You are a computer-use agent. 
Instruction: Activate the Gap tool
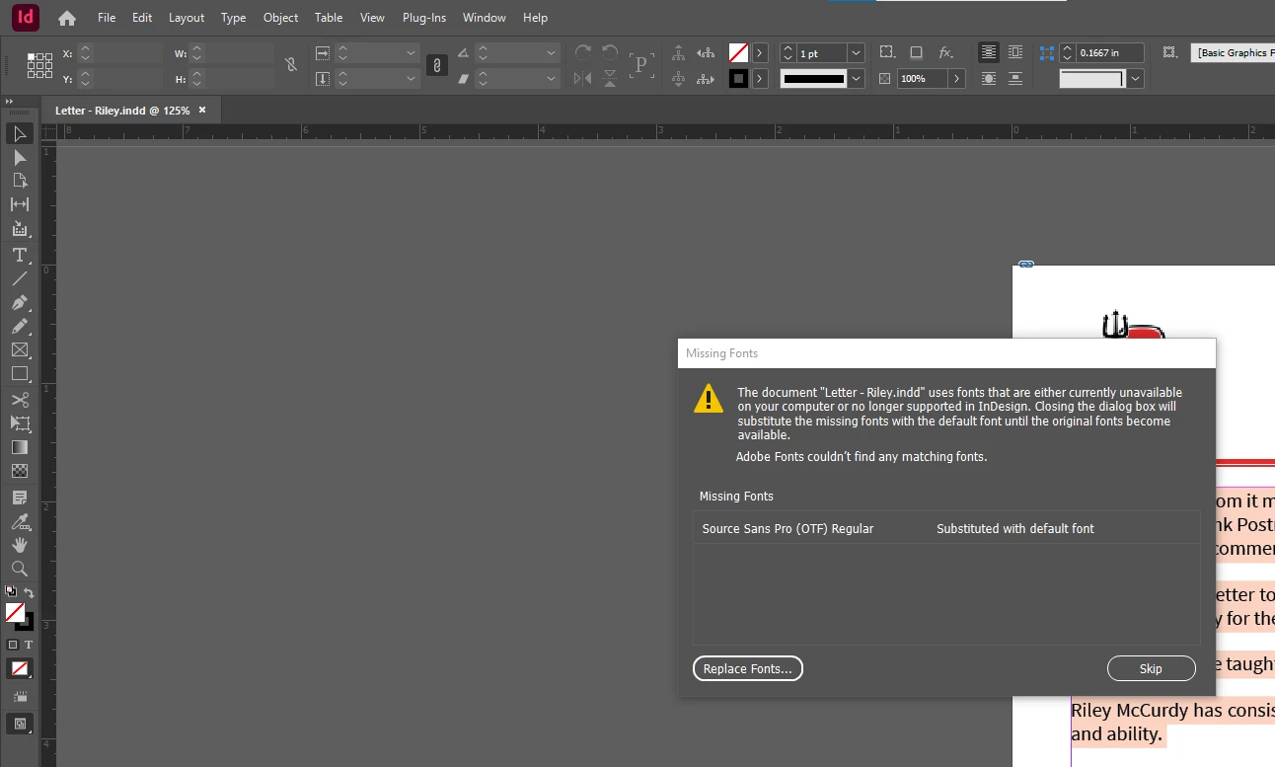tap(20, 204)
